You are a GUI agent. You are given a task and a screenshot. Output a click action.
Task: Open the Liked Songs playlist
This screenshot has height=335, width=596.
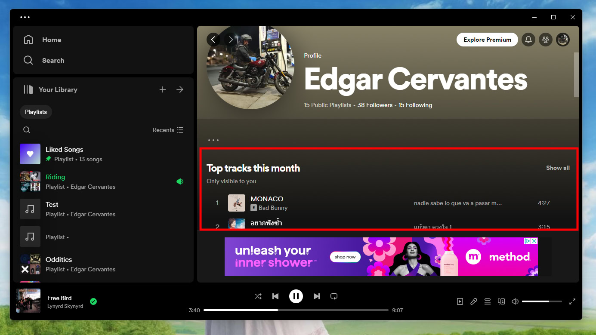coord(103,154)
